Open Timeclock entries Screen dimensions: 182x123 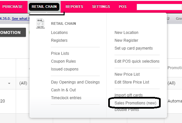coord(66,98)
